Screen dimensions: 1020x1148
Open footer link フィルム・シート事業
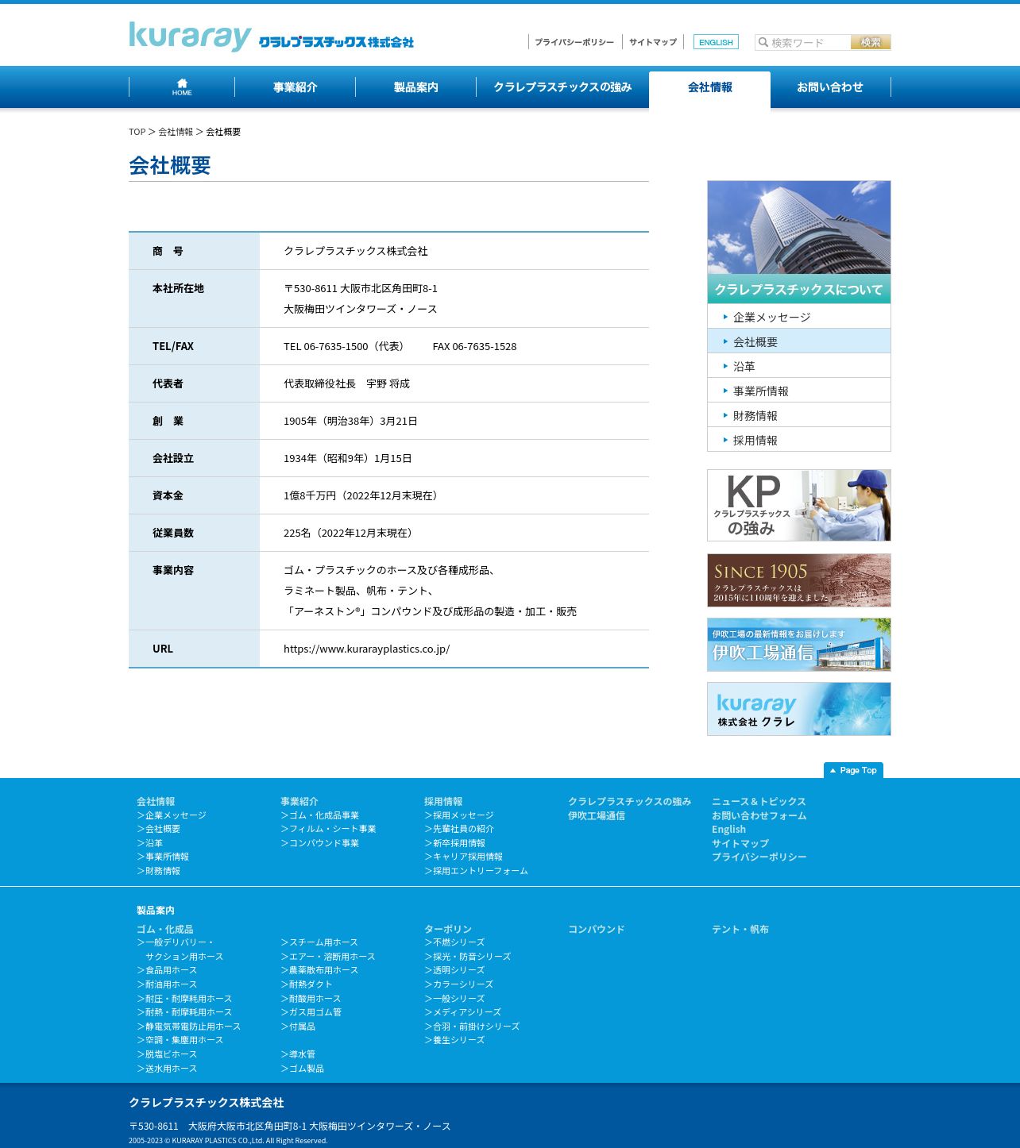[329, 829]
